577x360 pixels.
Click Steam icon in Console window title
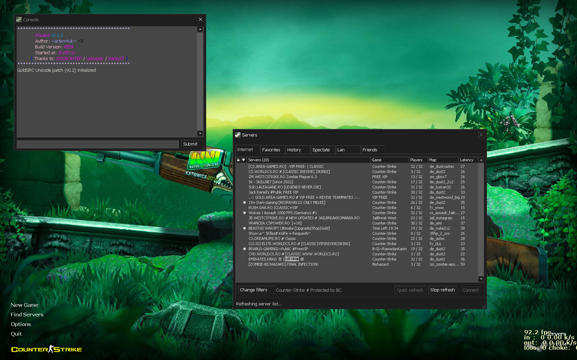click(x=19, y=20)
